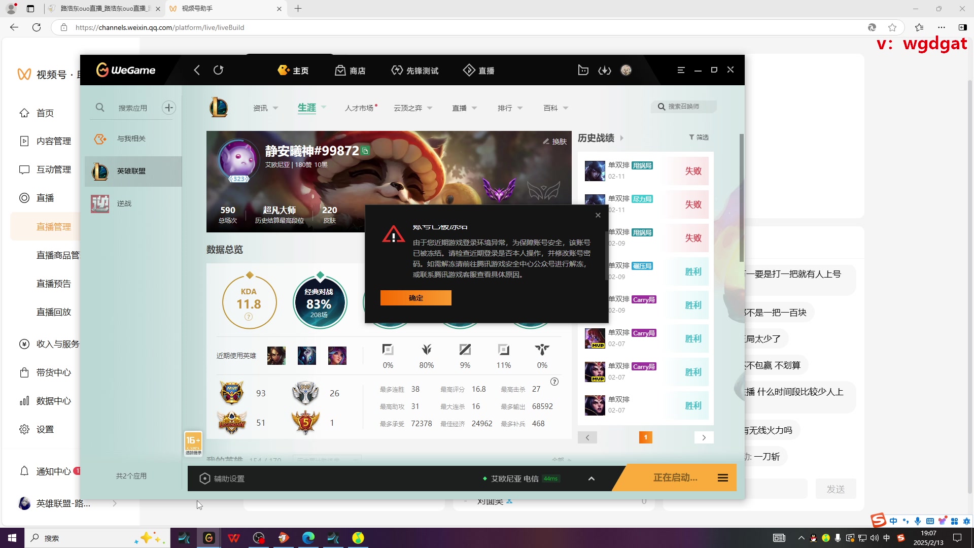Viewport: 974px width, 548px height.
Task: Click the stats help icon beside 最高击杀
Action: 554,382
